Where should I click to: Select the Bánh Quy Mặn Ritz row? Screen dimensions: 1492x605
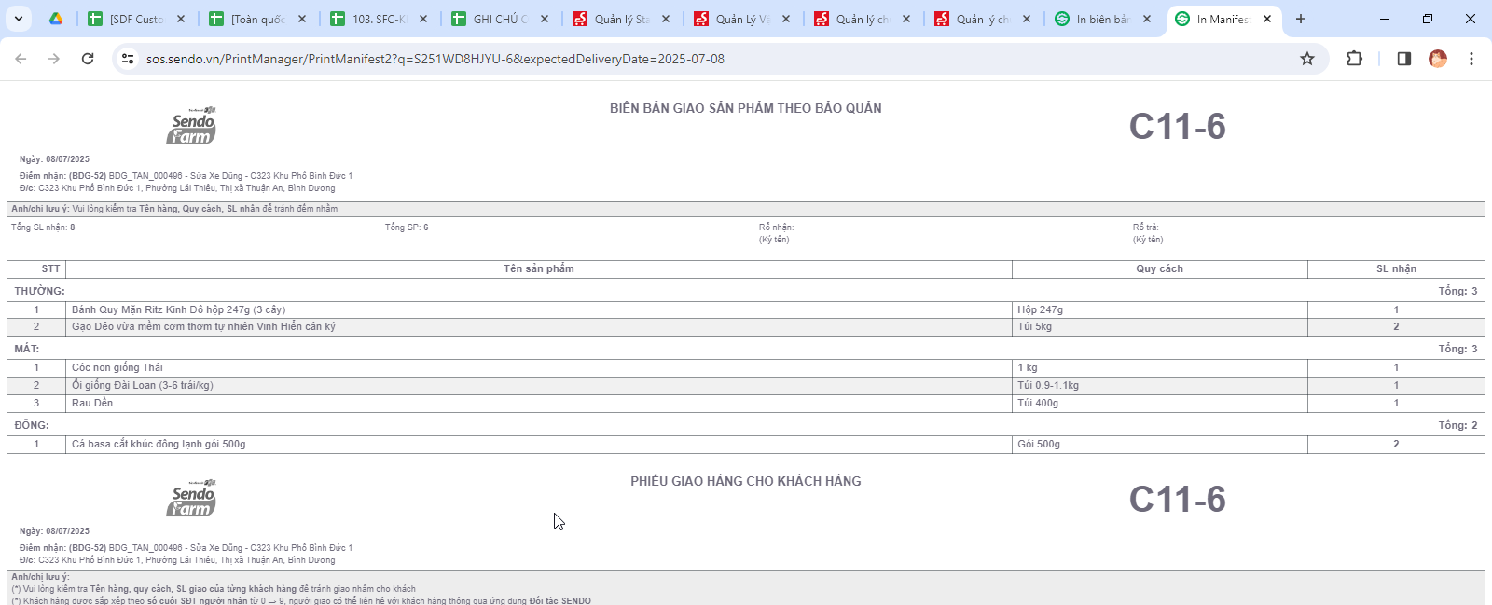click(746, 309)
